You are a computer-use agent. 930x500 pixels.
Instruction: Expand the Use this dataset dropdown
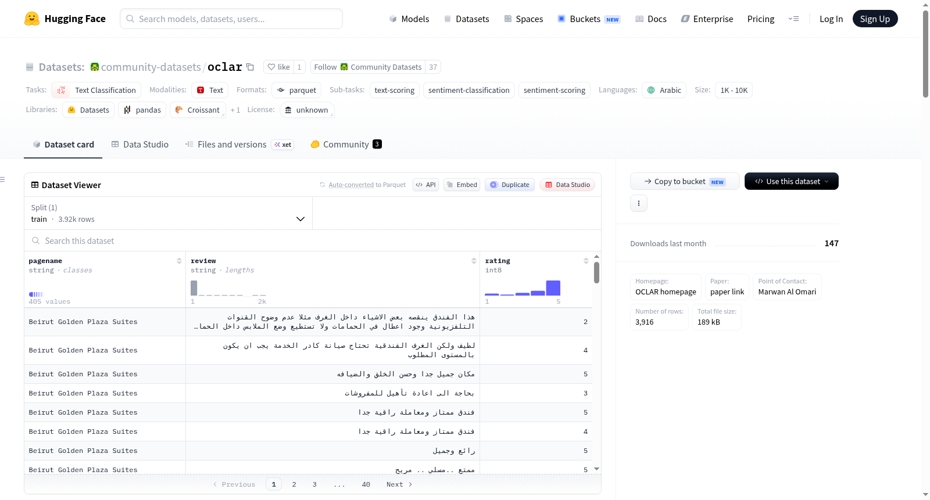[792, 181]
